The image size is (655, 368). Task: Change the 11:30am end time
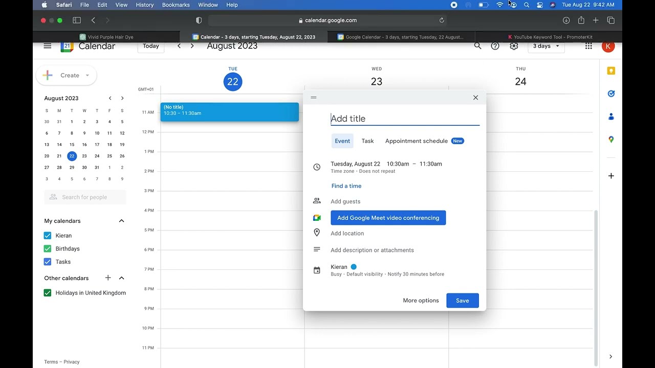[x=431, y=164]
